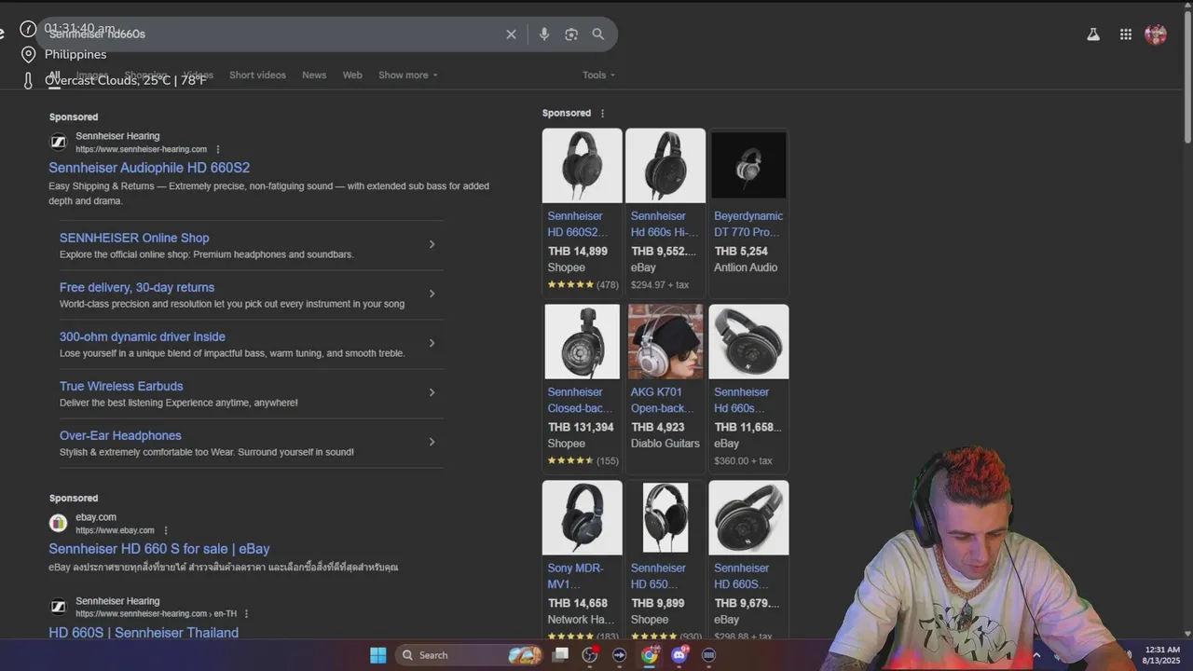Viewport: 1193px width, 671px height.
Task: Open the Google apps grid icon
Action: (1126, 34)
